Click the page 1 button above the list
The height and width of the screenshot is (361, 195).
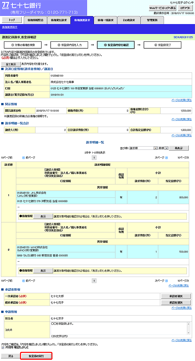point(94,158)
